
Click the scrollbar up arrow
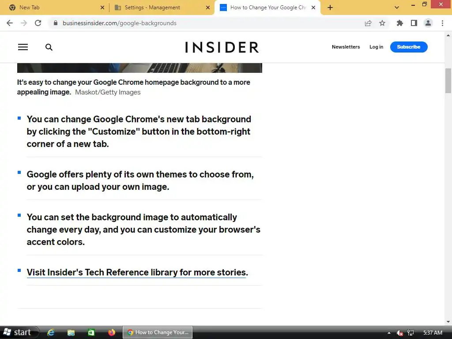(448, 35)
